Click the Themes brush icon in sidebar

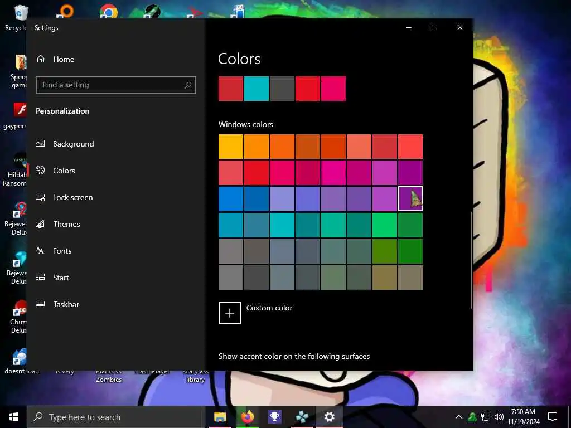click(x=40, y=224)
